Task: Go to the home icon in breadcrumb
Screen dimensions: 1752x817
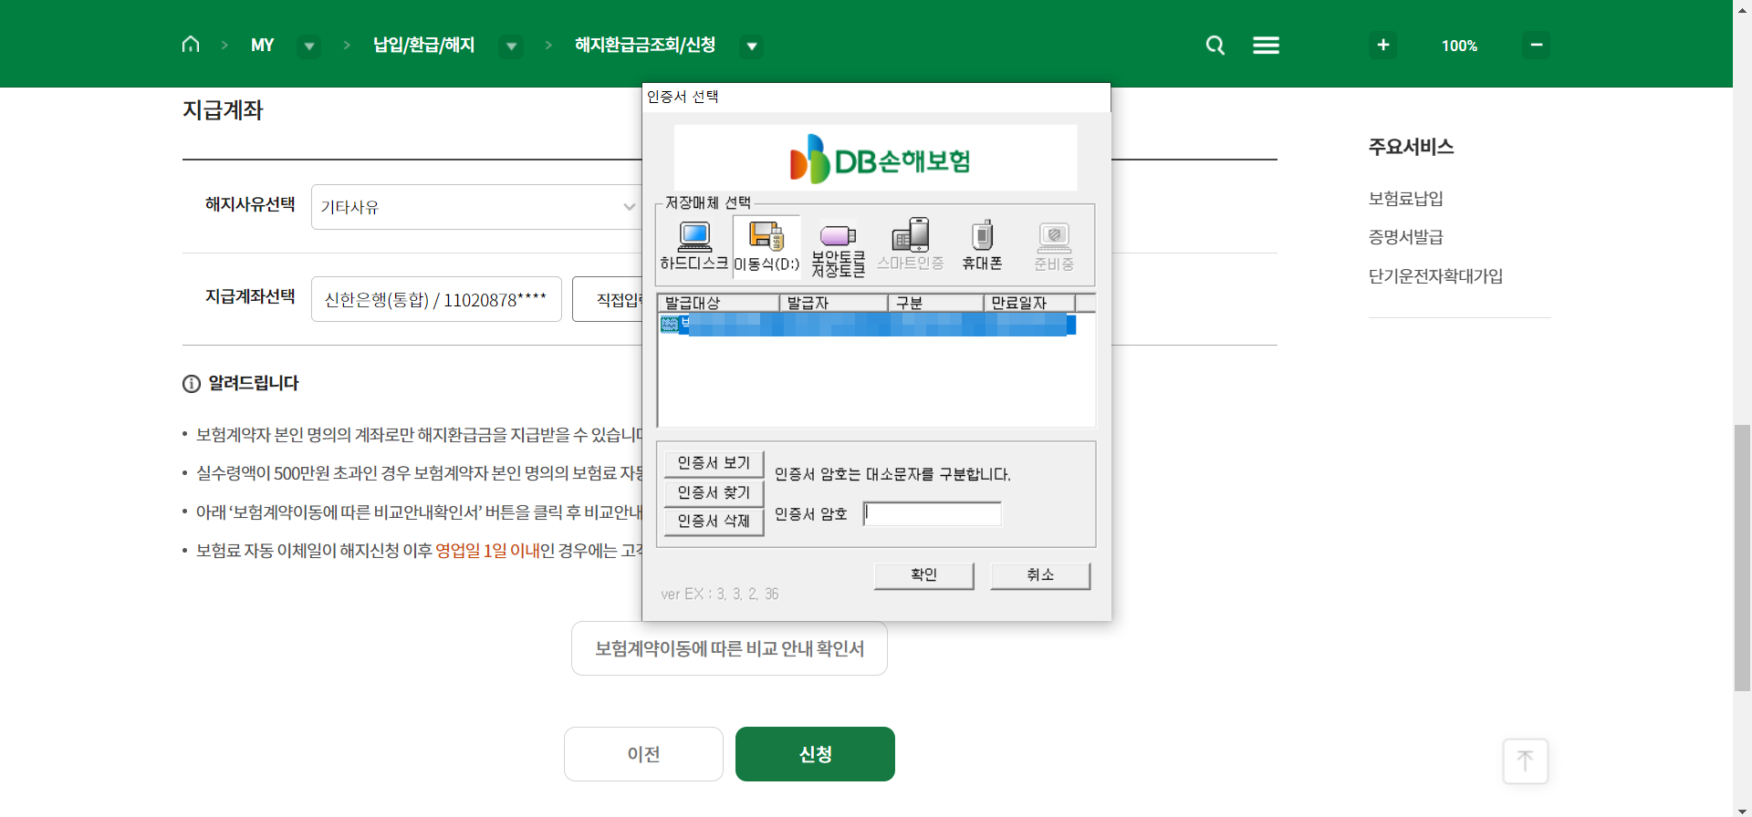Action: [191, 45]
